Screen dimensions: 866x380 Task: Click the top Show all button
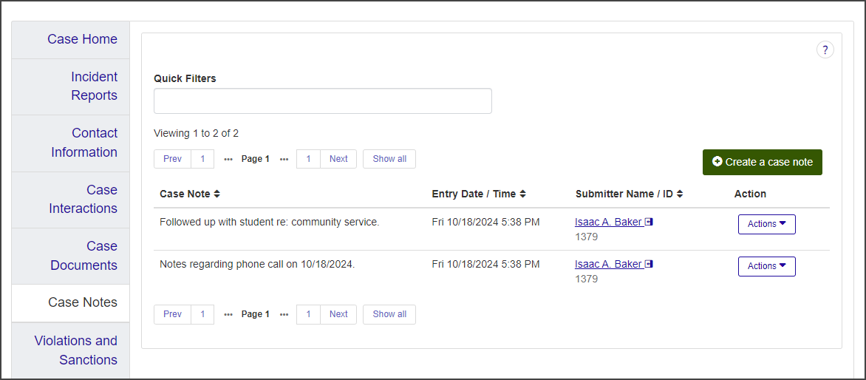click(389, 159)
